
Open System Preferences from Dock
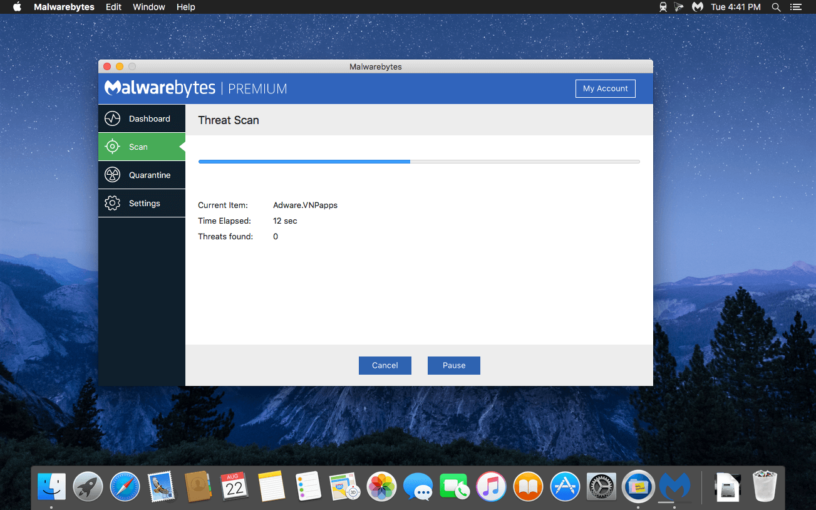[602, 486]
